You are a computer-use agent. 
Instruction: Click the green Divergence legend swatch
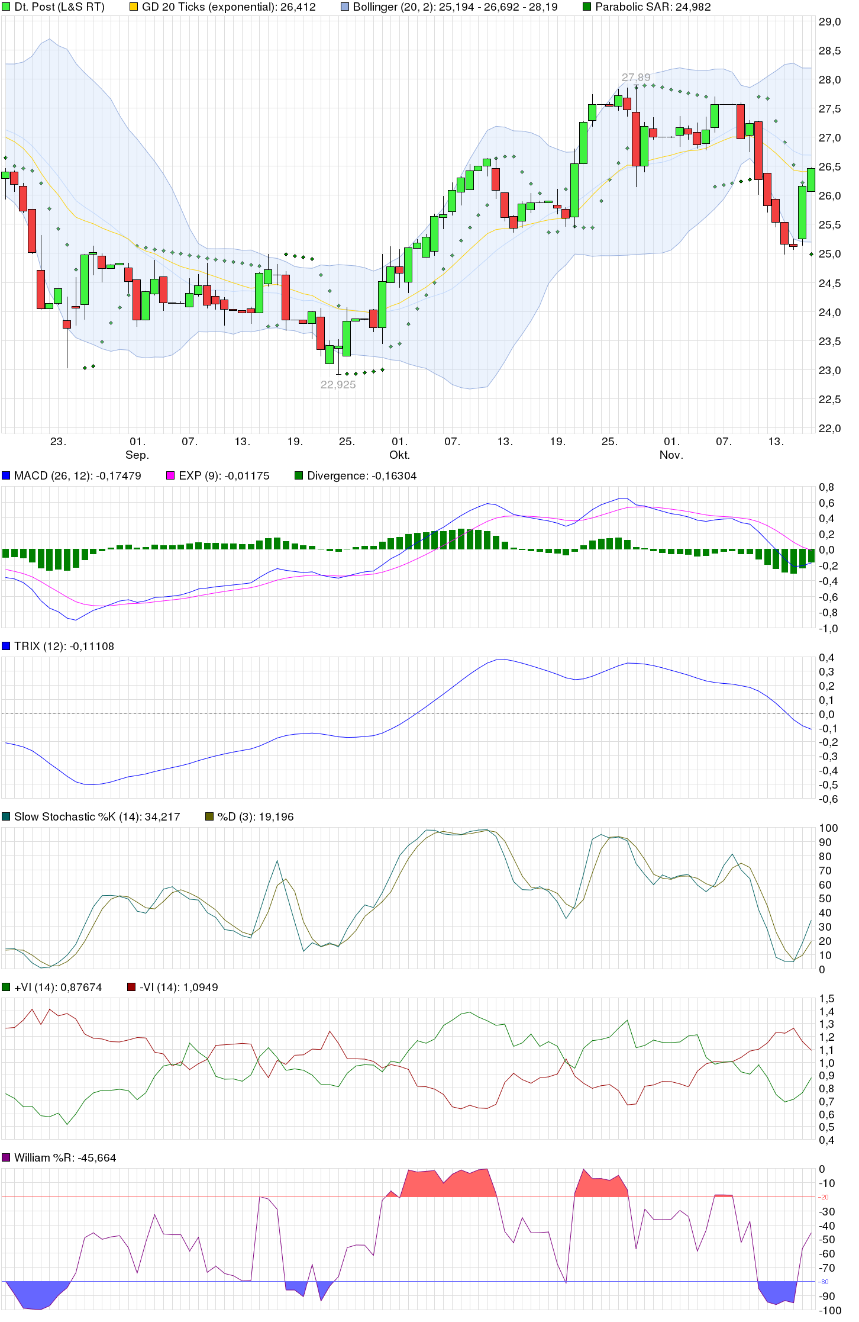[x=299, y=476]
